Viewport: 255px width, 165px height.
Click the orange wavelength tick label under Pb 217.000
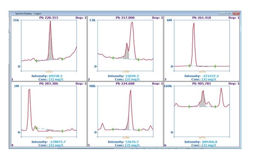[x=125, y=72]
